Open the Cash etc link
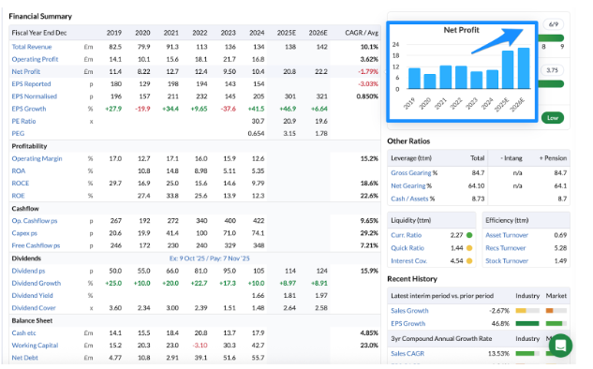Screen dimensions: 593x369 (x=23, y=333)
